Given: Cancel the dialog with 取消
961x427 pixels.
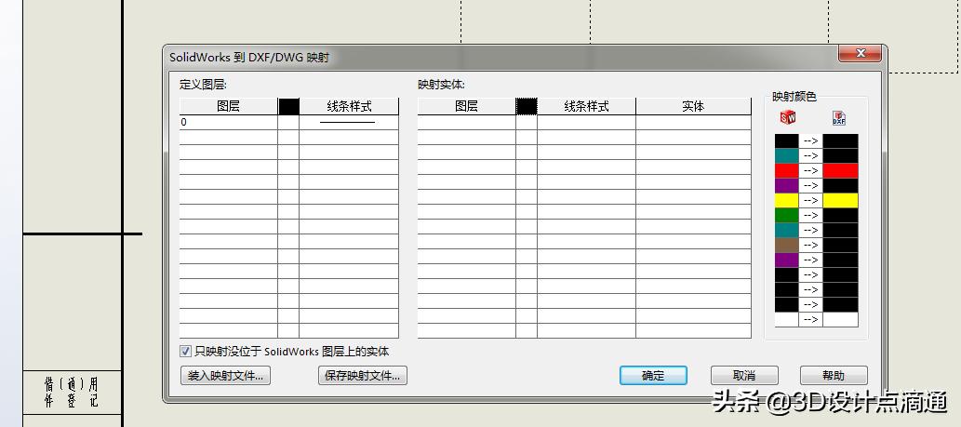Looking at the screenshot, I should 744,376.
